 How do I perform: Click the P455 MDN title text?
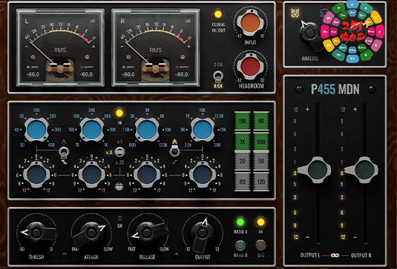point(335,89)
